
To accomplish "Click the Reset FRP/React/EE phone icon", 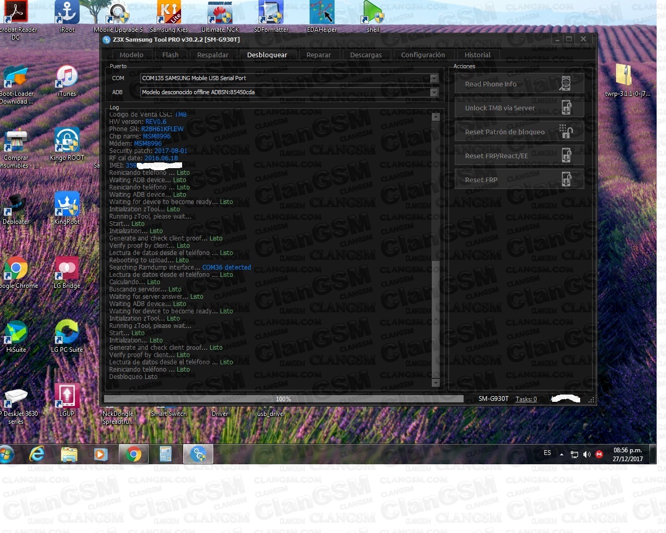I will point(567,156).
